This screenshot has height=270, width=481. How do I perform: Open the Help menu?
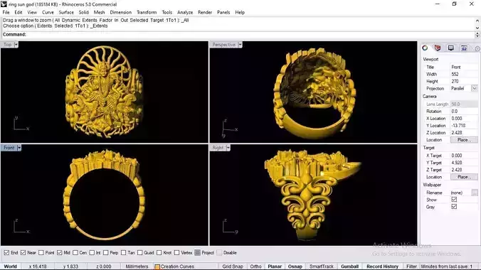(240, 12)
